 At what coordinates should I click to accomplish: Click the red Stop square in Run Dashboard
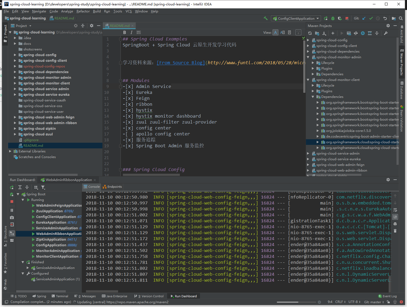pyautogui.click(x=12, y=202)
